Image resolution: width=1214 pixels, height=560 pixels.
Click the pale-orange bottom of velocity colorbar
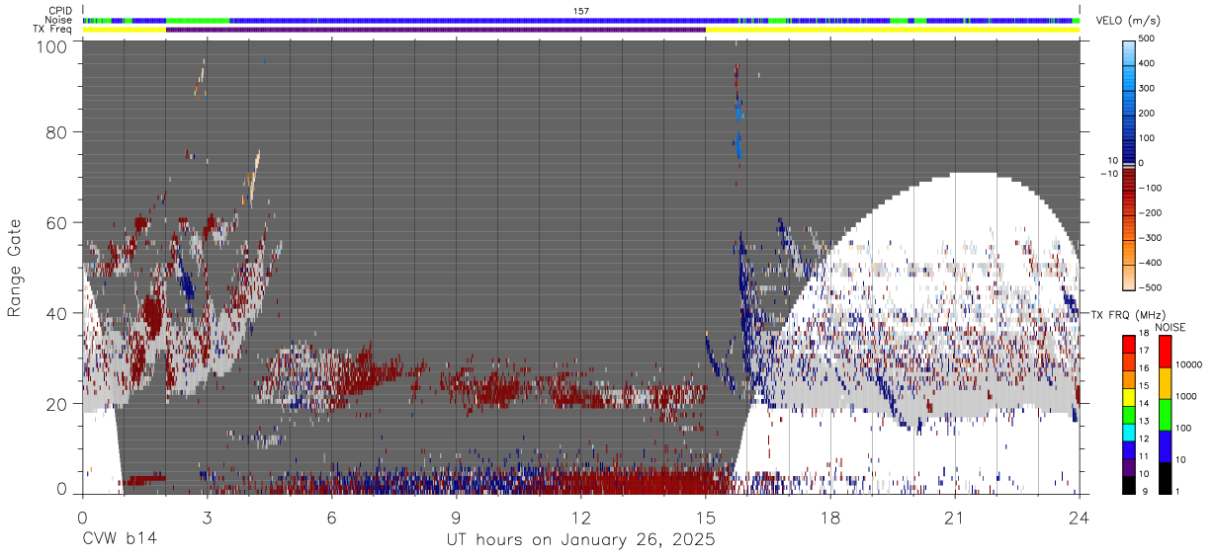point(1128,280)
